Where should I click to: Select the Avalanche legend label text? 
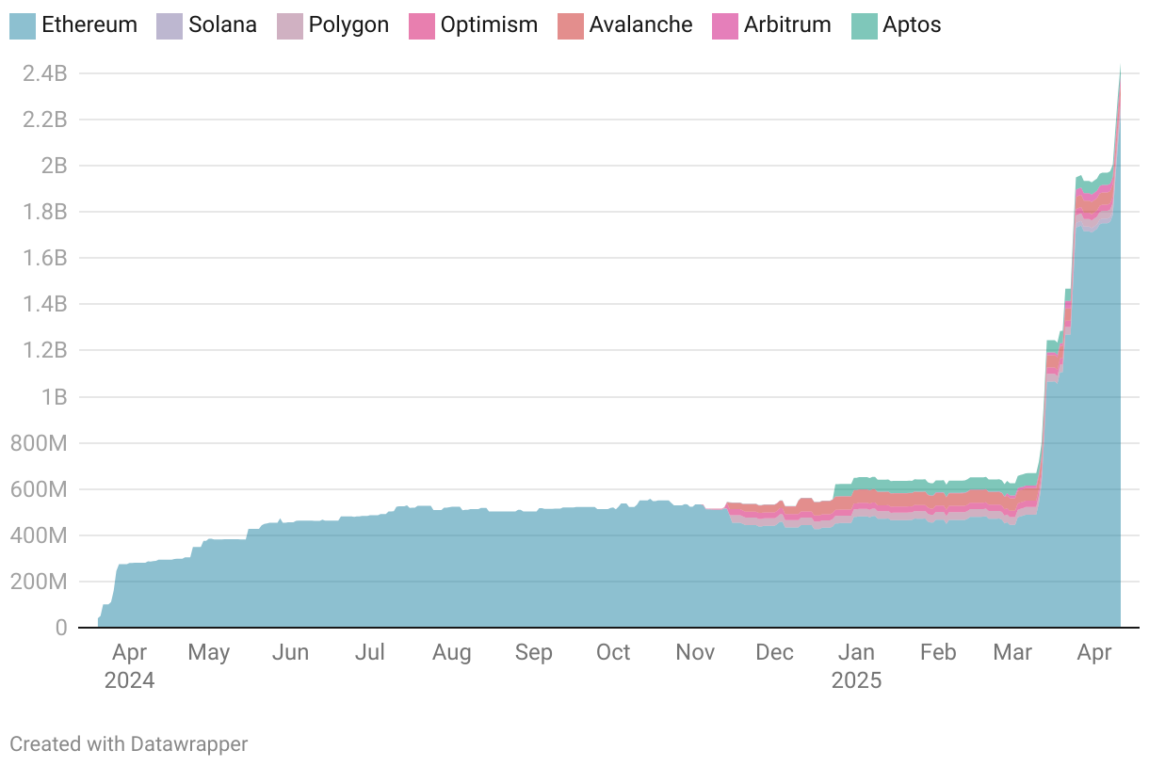point(640,25)
